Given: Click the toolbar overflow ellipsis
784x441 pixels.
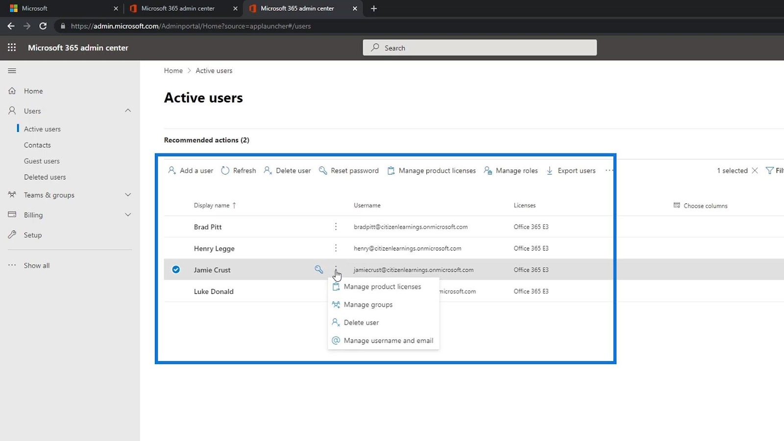Looking at the screenshot, I should coord(609,171).
